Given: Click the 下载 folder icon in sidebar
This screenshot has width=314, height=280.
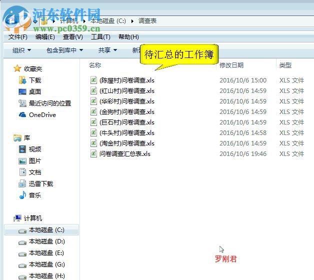Looking at the screenshot, I should point(22,80).
